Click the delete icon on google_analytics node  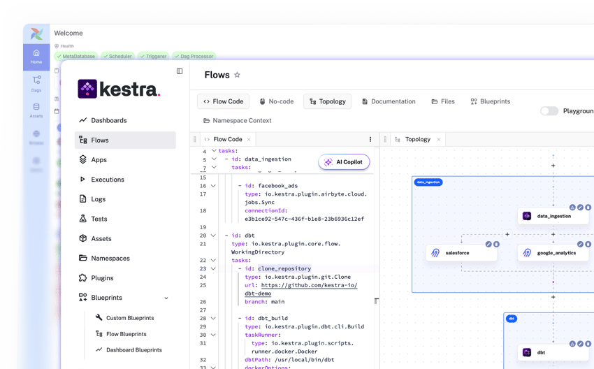(588, 244)
